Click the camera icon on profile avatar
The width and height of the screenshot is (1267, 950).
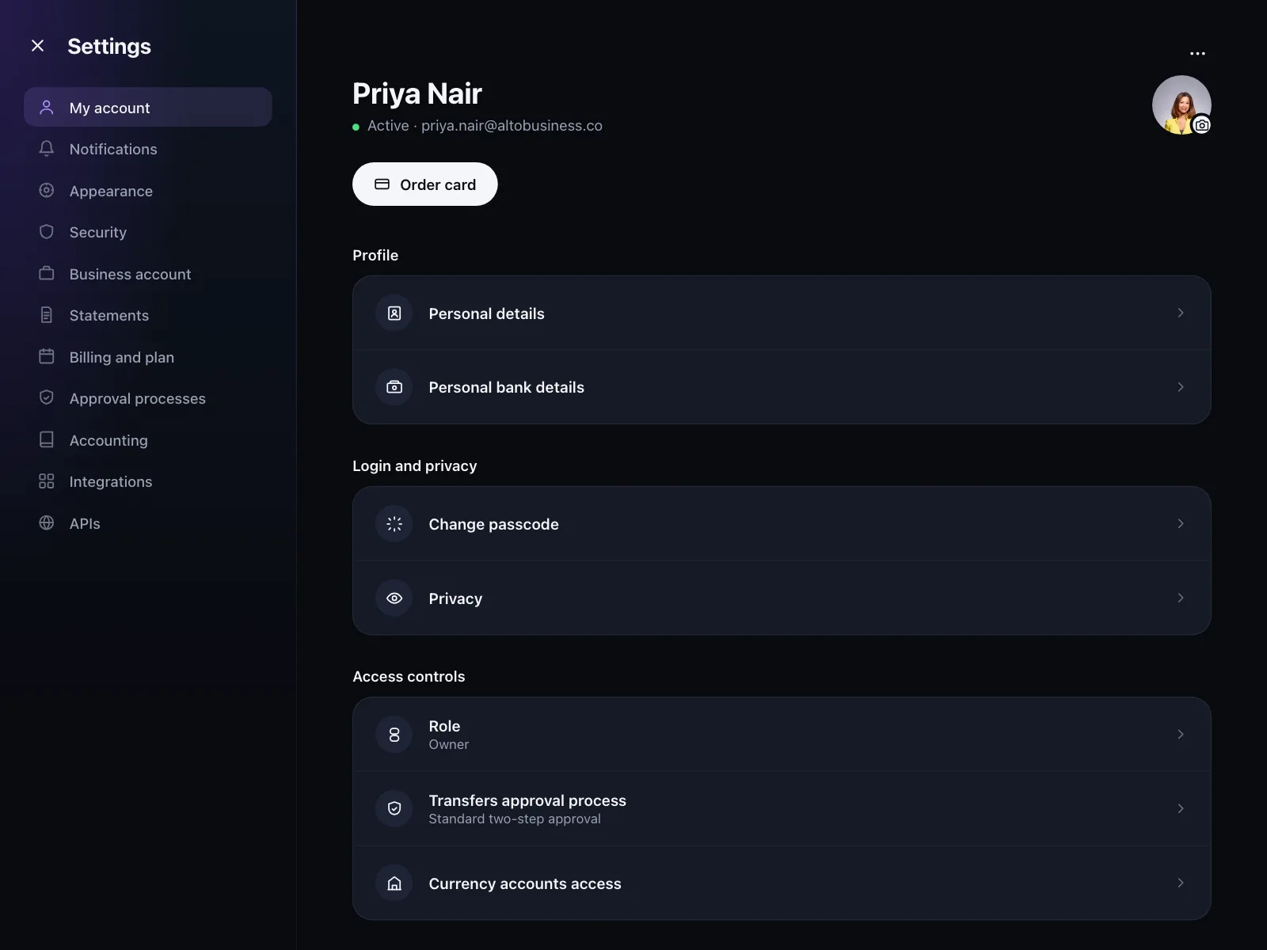(x=1201, y=125)
